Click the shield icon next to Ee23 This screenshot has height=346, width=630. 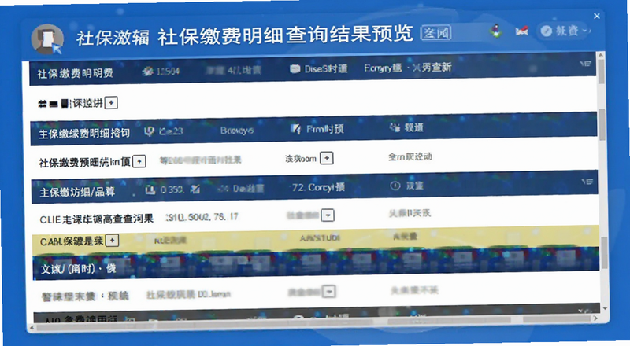pos(149,131)
